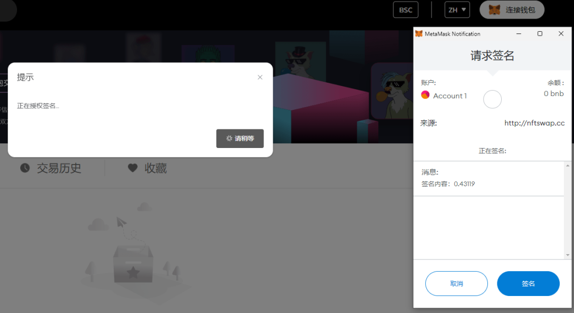
Task: Click the message box scrollbar down arrow
Action: pyautogui.click(x=568, y=255)
